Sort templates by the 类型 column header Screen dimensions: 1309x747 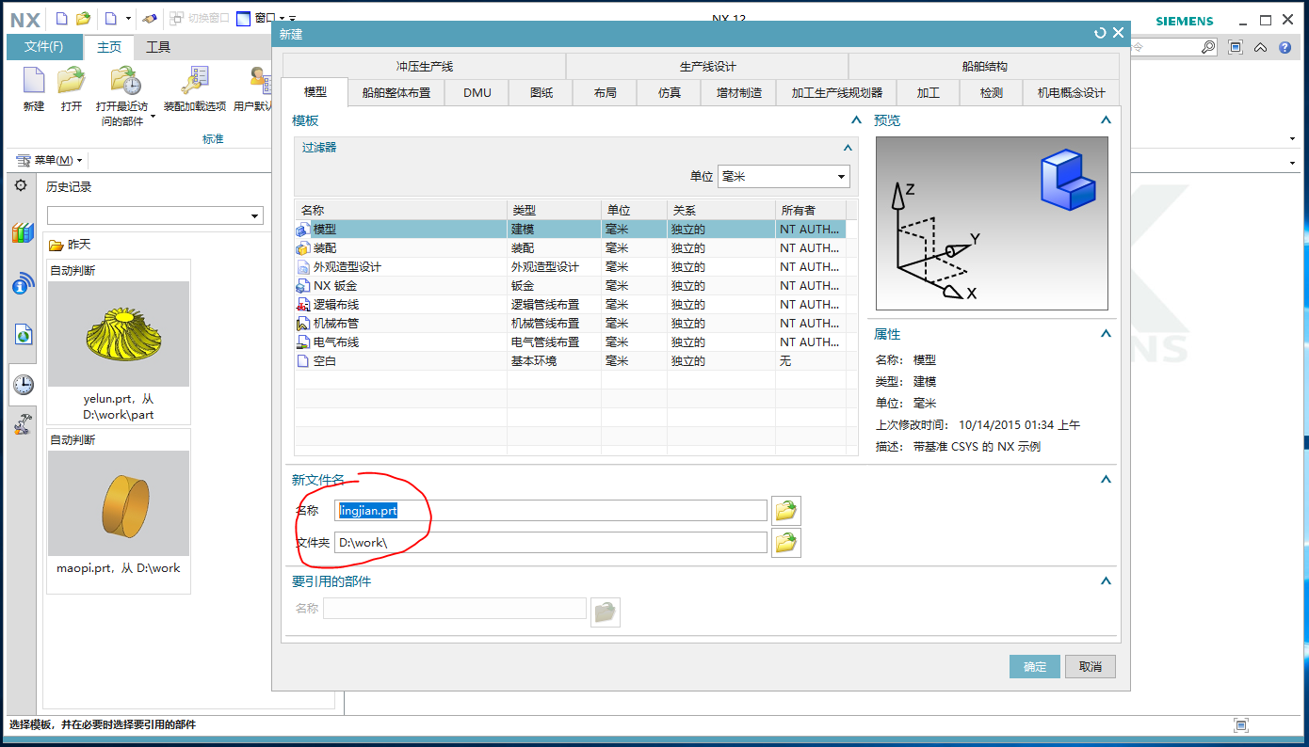[x=554, y=211]
